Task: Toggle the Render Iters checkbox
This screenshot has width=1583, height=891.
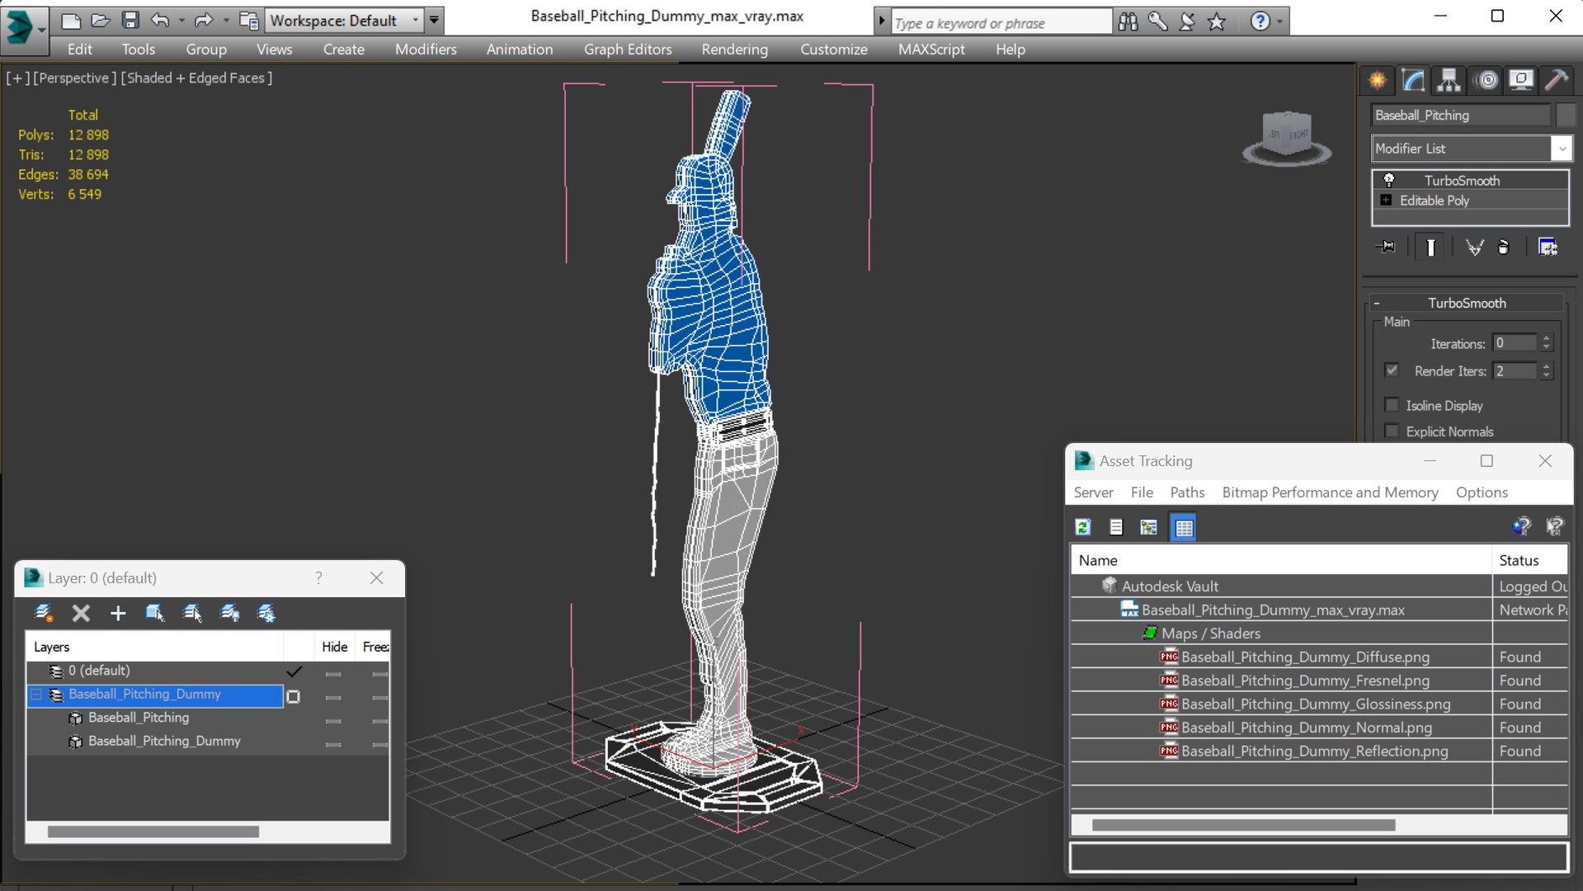Action: tap(1392, 370)
